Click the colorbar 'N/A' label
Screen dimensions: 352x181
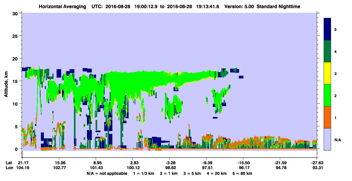[338, 140]
